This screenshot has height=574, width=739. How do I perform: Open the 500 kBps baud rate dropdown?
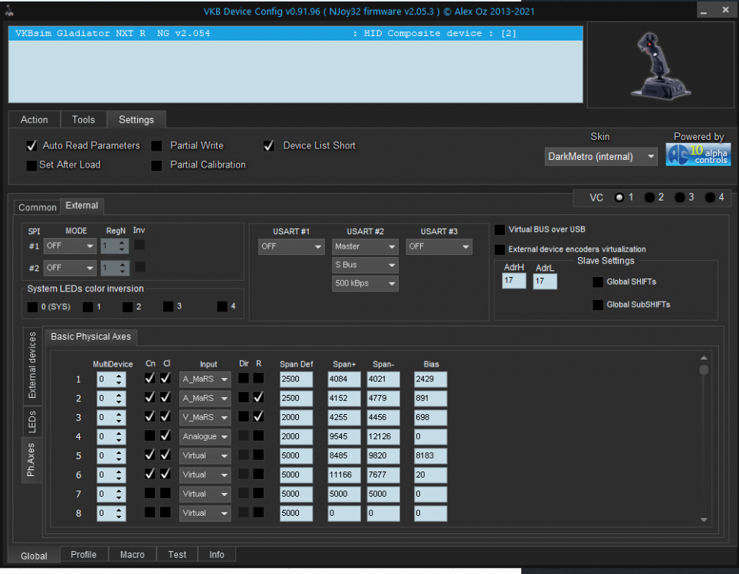point(365,283)
